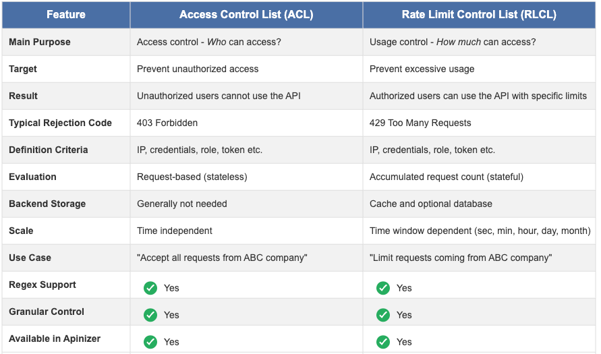Click the green check icon for RLCL Regex Support
The height and width of the screenshot is (354, 601).
tap(383, 288)
